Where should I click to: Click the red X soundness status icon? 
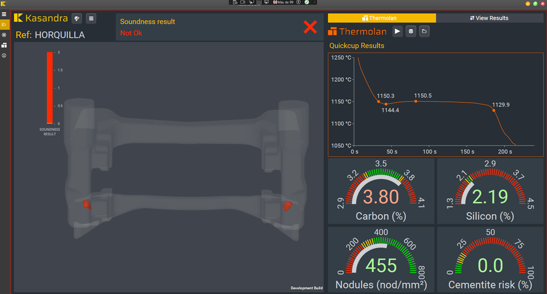click(x=310, y=27)
